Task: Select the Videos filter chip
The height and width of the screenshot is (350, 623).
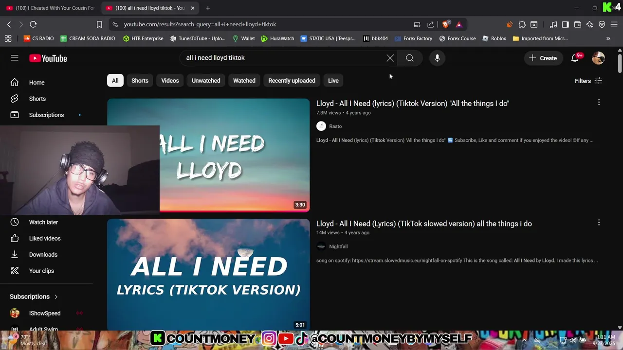Action: [x=170, y=81]
